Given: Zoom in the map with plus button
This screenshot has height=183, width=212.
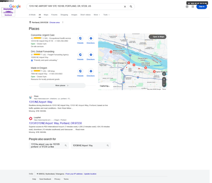Looking at the screenshot, I should point(164,80).
